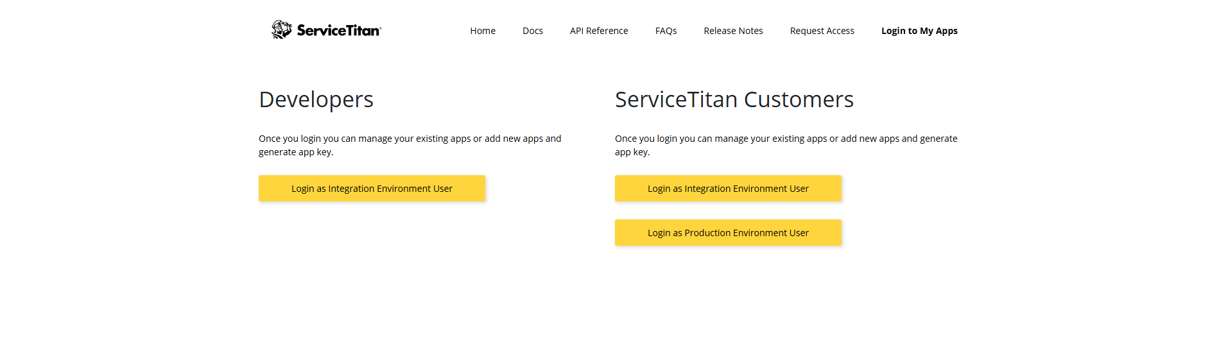Click the word "Production" on the yellow button
The image size is (1228, 342).
click(x=707, y=233)
